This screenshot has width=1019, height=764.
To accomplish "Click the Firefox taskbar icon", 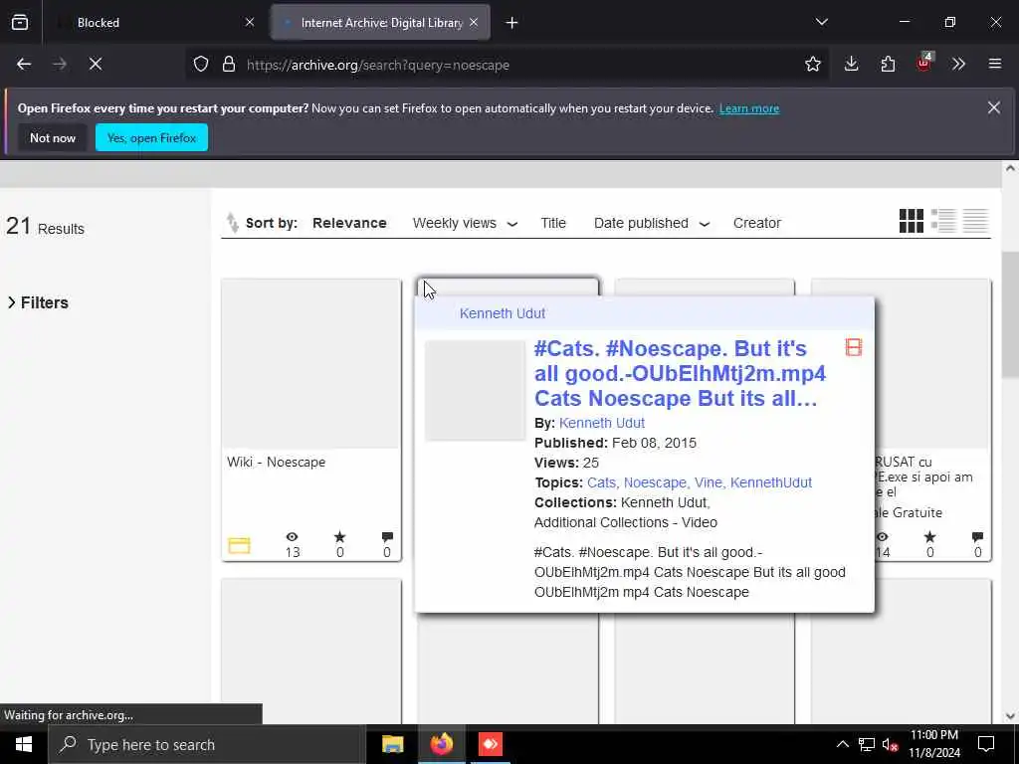I will click(x=441, y=744).
